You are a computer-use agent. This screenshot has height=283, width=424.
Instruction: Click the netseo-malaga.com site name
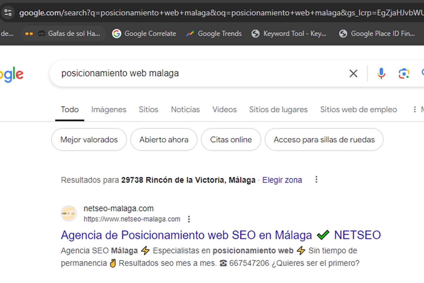118,208
